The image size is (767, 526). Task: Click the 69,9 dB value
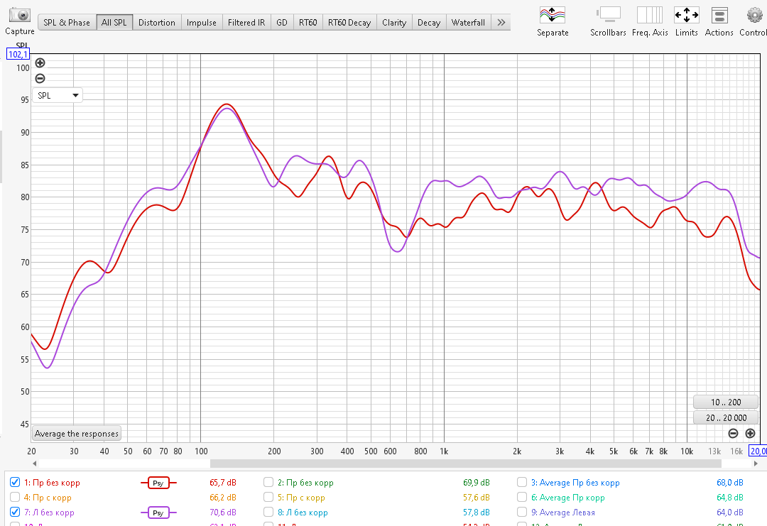(476, 483)
